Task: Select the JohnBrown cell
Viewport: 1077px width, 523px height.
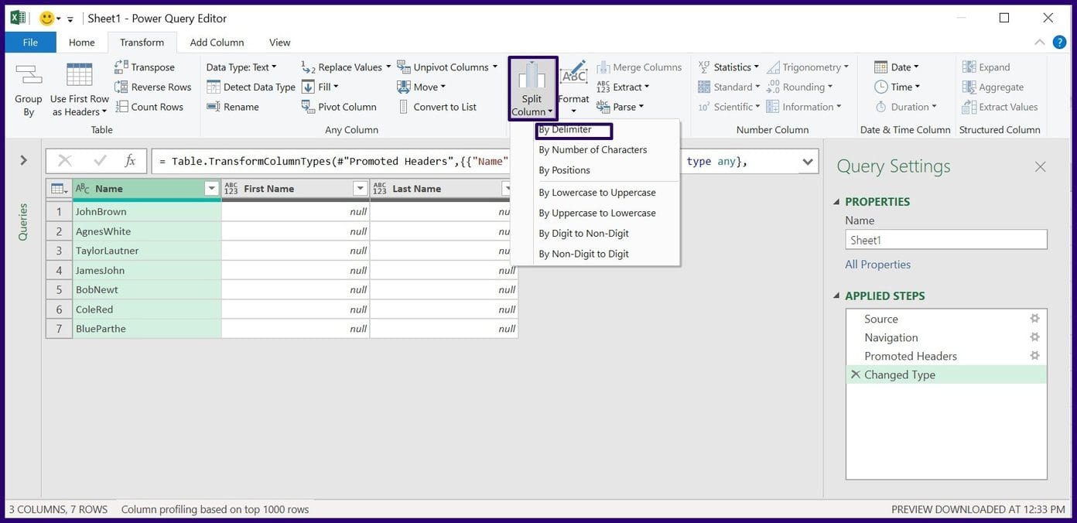Action: click(147, 211)
